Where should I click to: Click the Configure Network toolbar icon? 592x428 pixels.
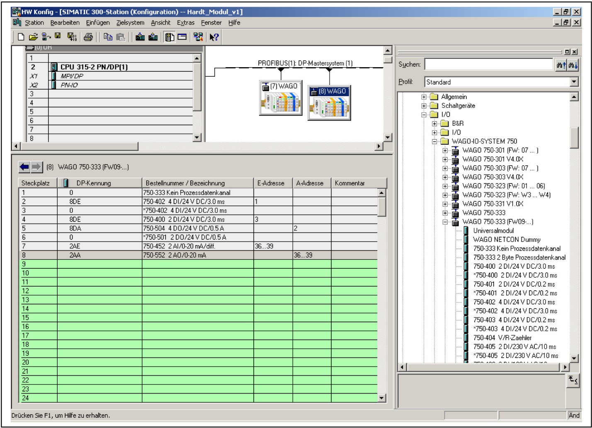198,37
